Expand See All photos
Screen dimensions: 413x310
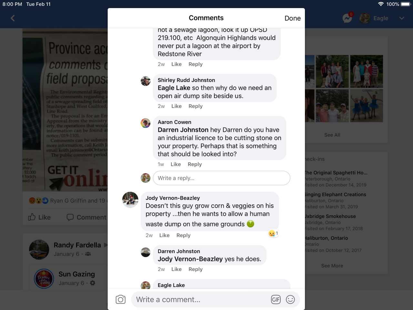[332, 135]
